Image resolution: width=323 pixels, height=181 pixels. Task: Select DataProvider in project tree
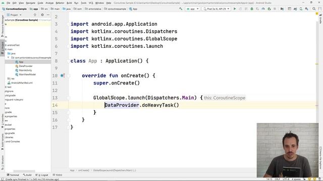(26, 66)
